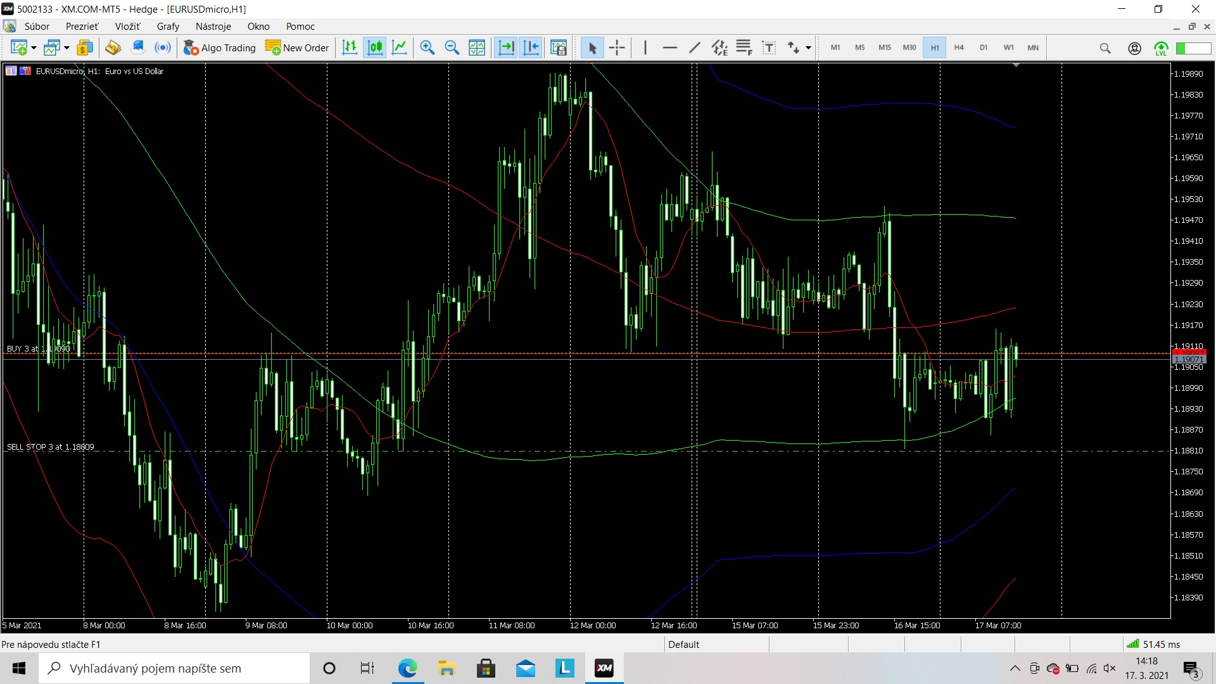
Task: Open the Súbor menu
Action: click(x=37, y=27)
